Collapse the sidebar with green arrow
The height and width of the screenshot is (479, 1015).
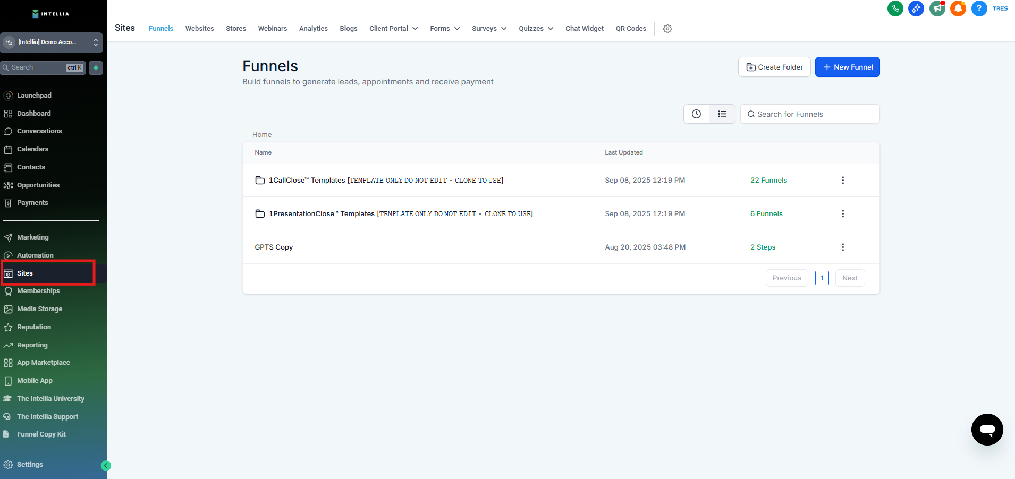[x=106, y=466]
